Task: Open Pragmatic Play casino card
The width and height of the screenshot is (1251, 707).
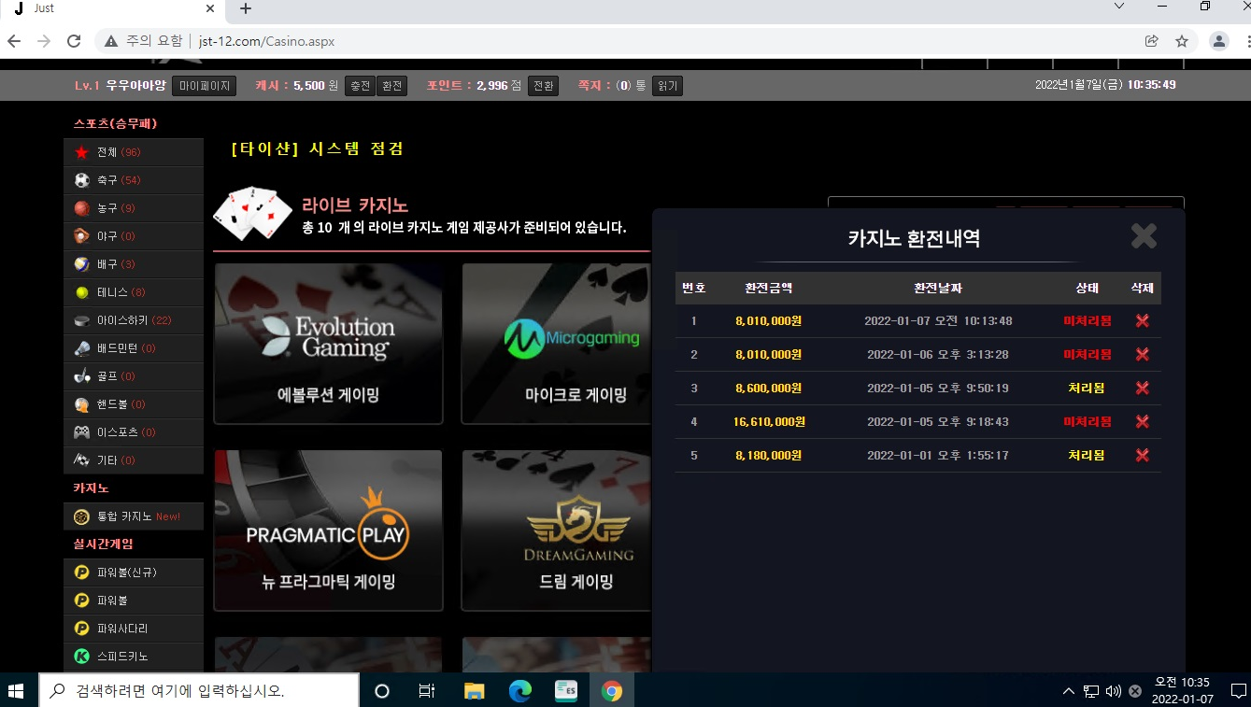Action: point(328,530)
